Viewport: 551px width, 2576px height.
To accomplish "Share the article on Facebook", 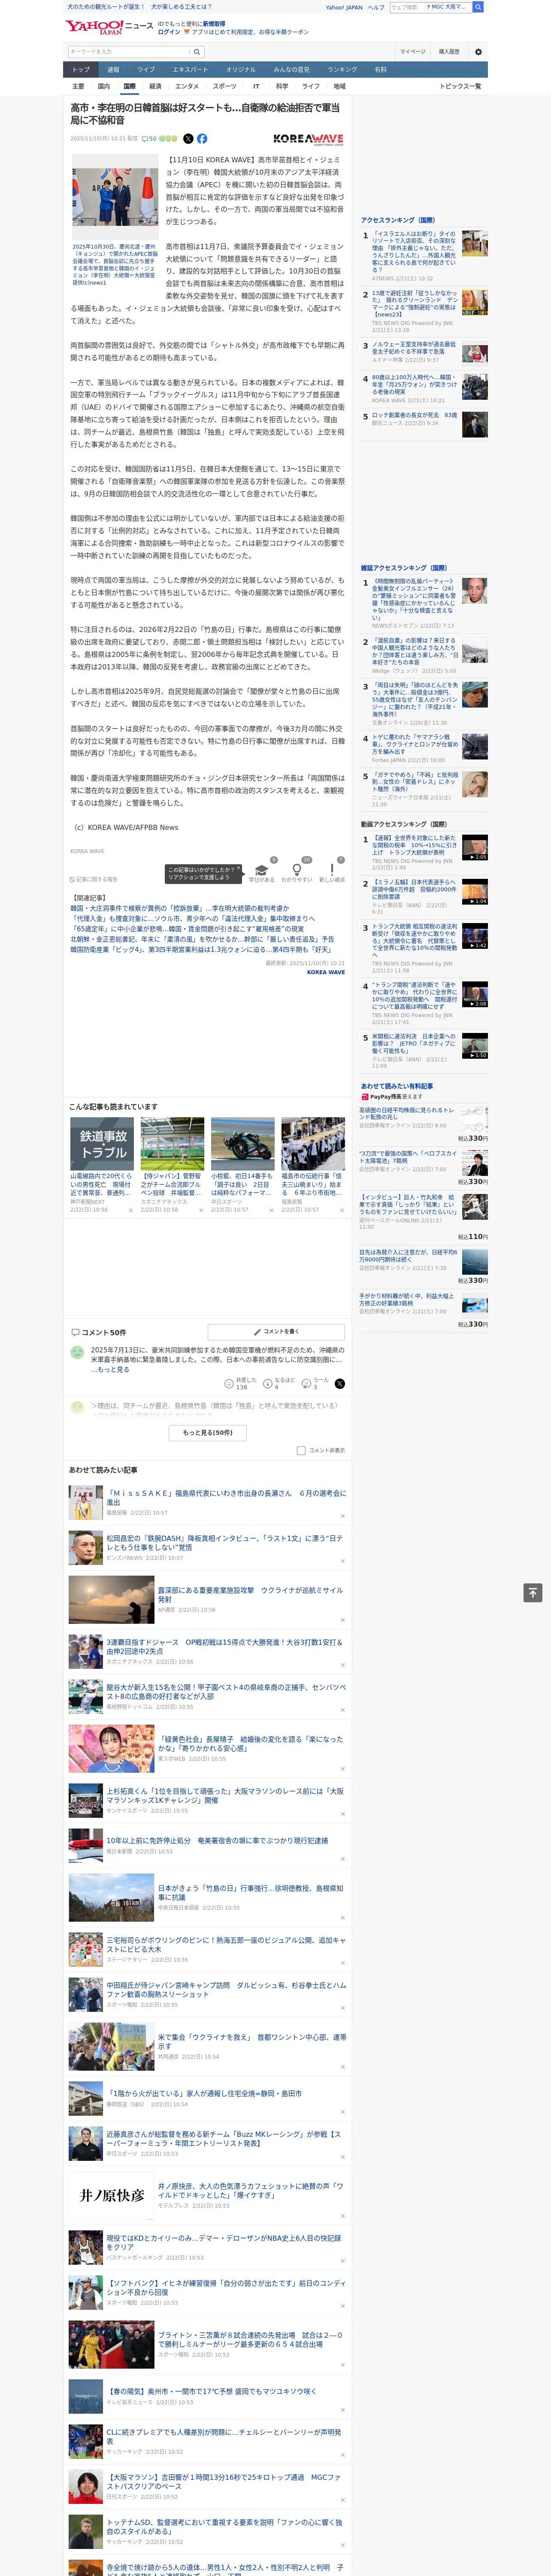I will pos(202,139).
